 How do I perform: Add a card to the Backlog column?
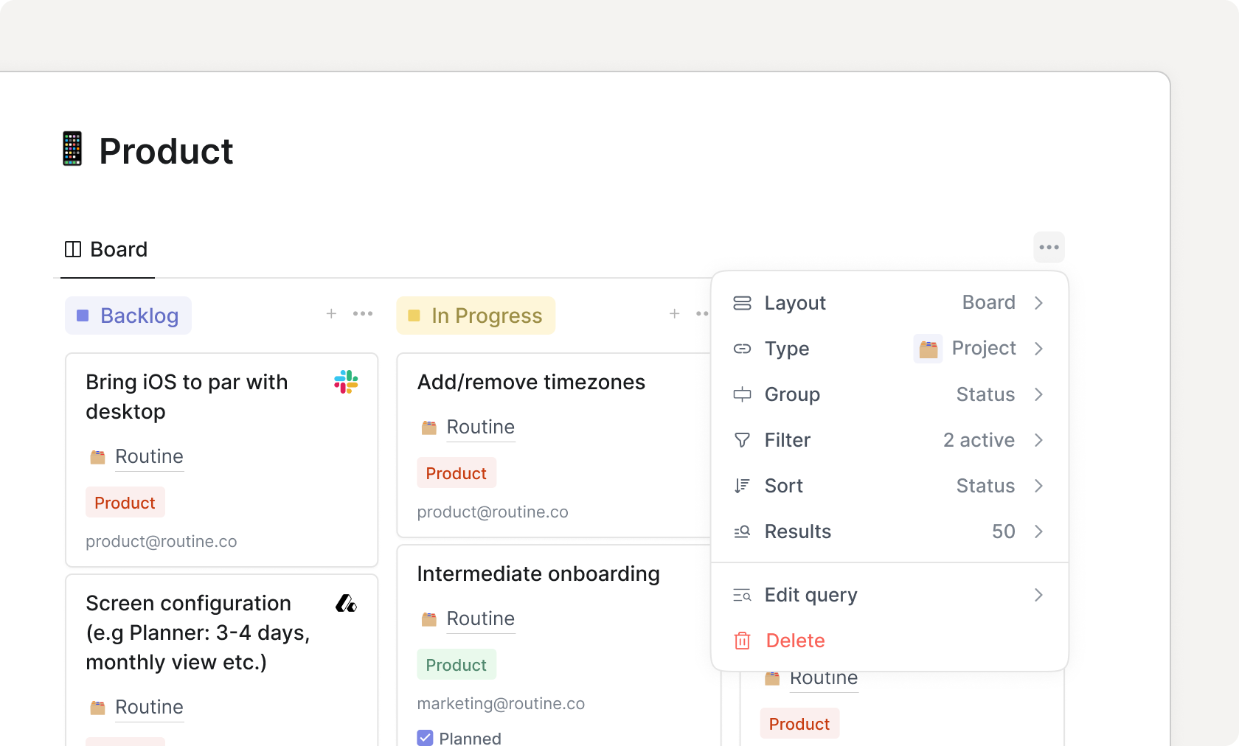332,314
